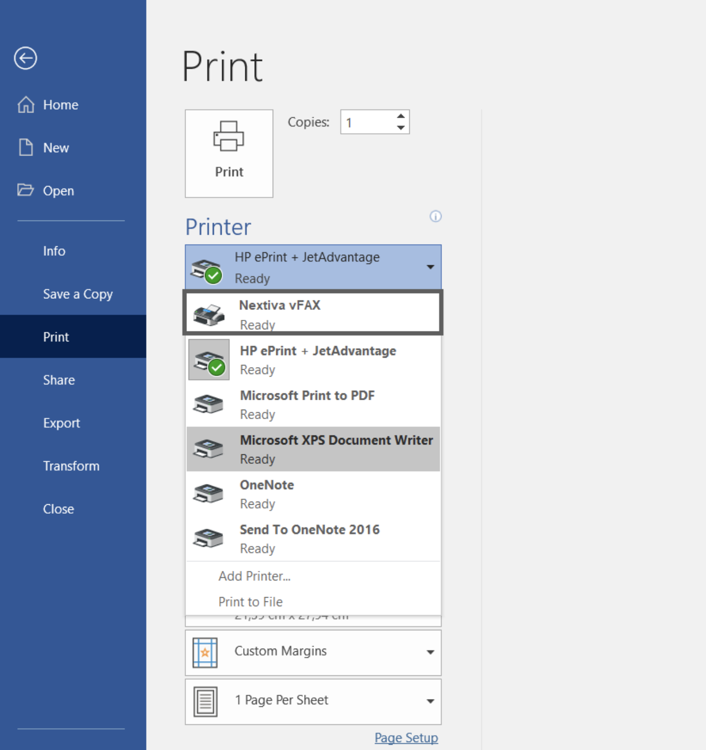This screenshot has height=750, width=706.
Task: Select HP ePrint + JetAdvantage in list
Action: pyautogui.click(x=313, y=360)
